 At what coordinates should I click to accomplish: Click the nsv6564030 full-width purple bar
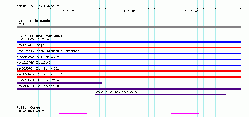pos(129,89)
